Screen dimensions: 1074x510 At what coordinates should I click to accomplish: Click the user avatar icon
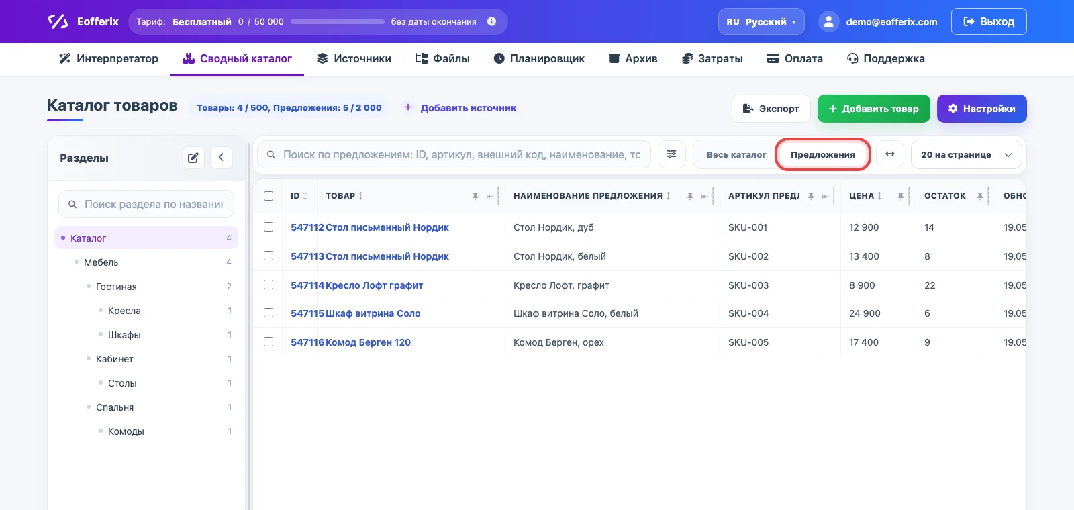click(x=829, y=21)
